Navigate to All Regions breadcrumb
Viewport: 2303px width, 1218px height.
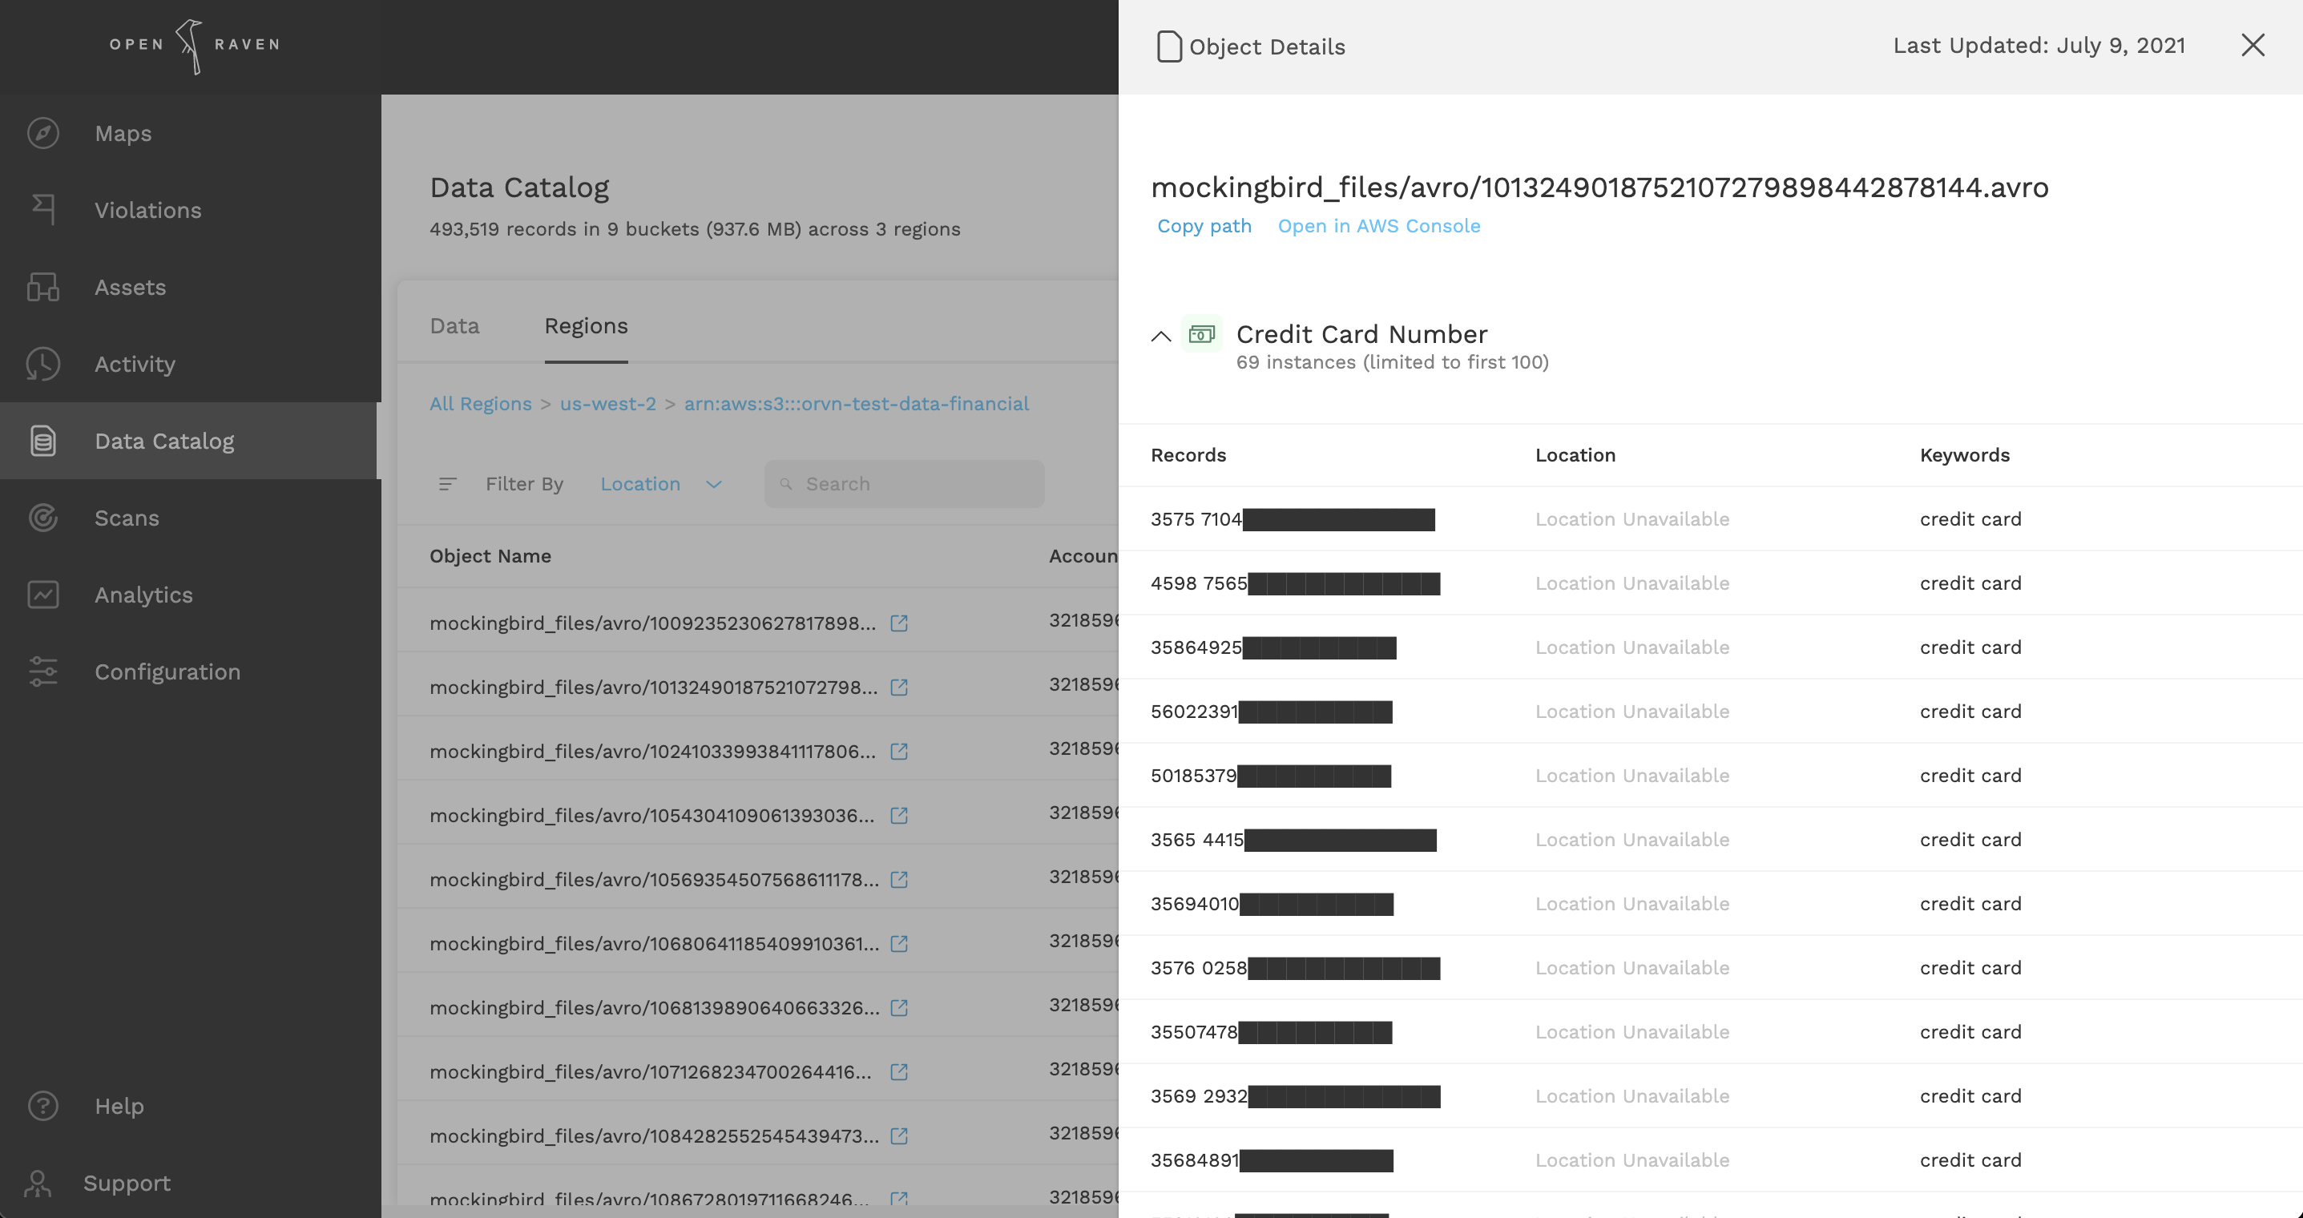(x=480, y=403)
